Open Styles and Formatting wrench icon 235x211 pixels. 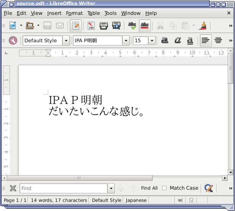[x=13, y=40]
